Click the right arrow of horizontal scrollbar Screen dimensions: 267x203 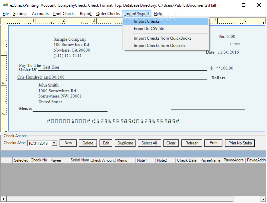click(x=263, y=199)
